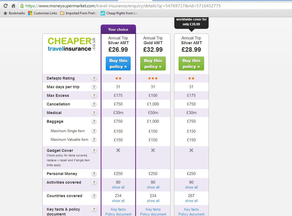This screenshot has height=216, width=292.
Task: Show all activities for Gold AMT policy
Action: 153,187
